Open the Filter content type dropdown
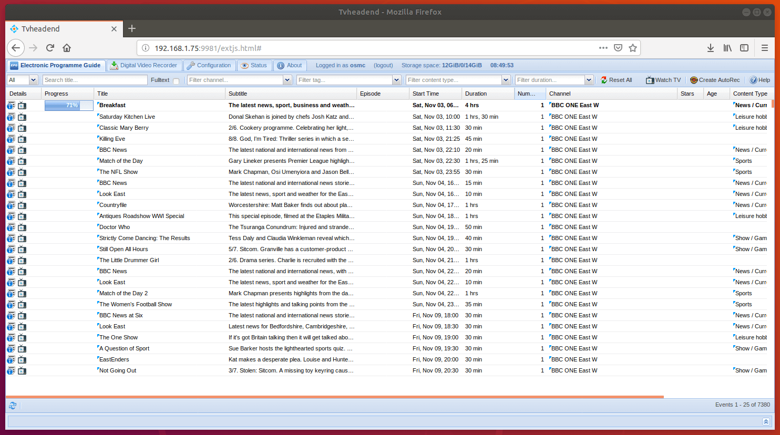 pos(506,80)
